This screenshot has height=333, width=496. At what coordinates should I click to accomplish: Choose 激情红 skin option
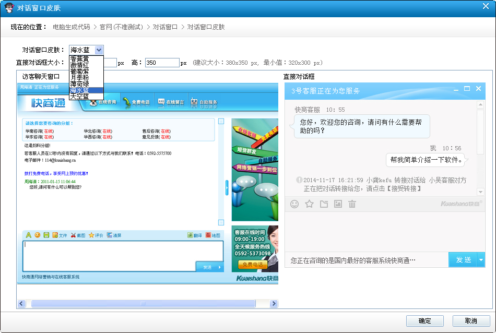click(x=80, y=65)
